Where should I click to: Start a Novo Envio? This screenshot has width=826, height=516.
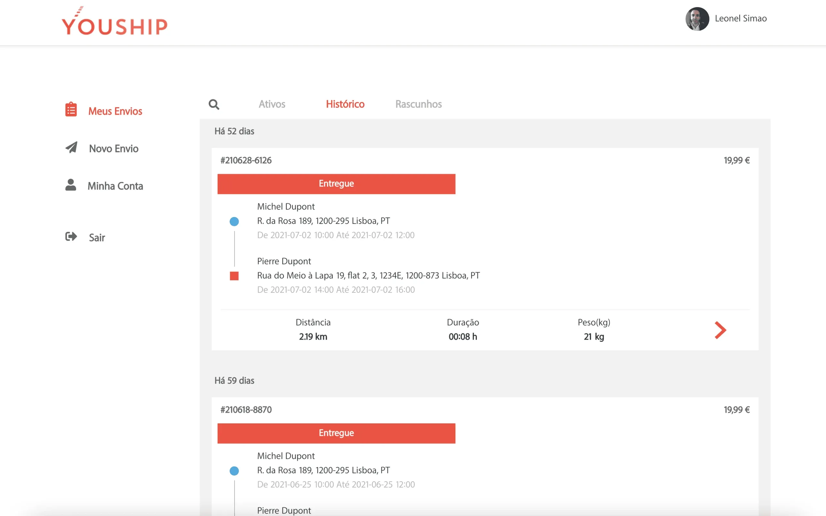coord(114,149)
